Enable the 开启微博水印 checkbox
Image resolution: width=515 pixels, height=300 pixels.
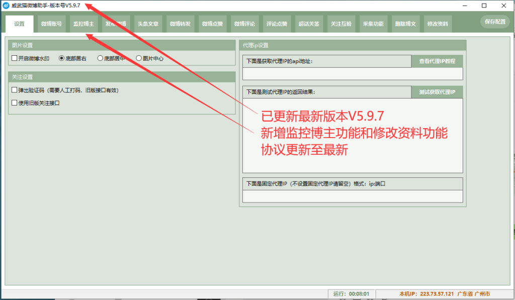[x=15, y=58]
